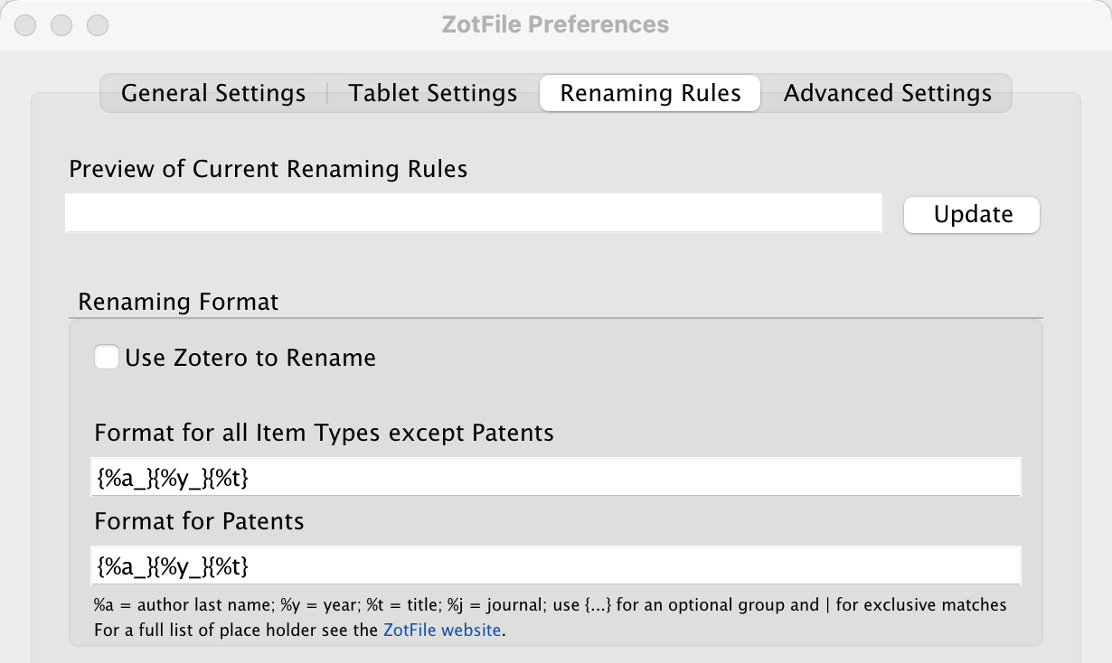Open the ZotFile website link
Viewport: 1112px width, 663px height.
442,630
